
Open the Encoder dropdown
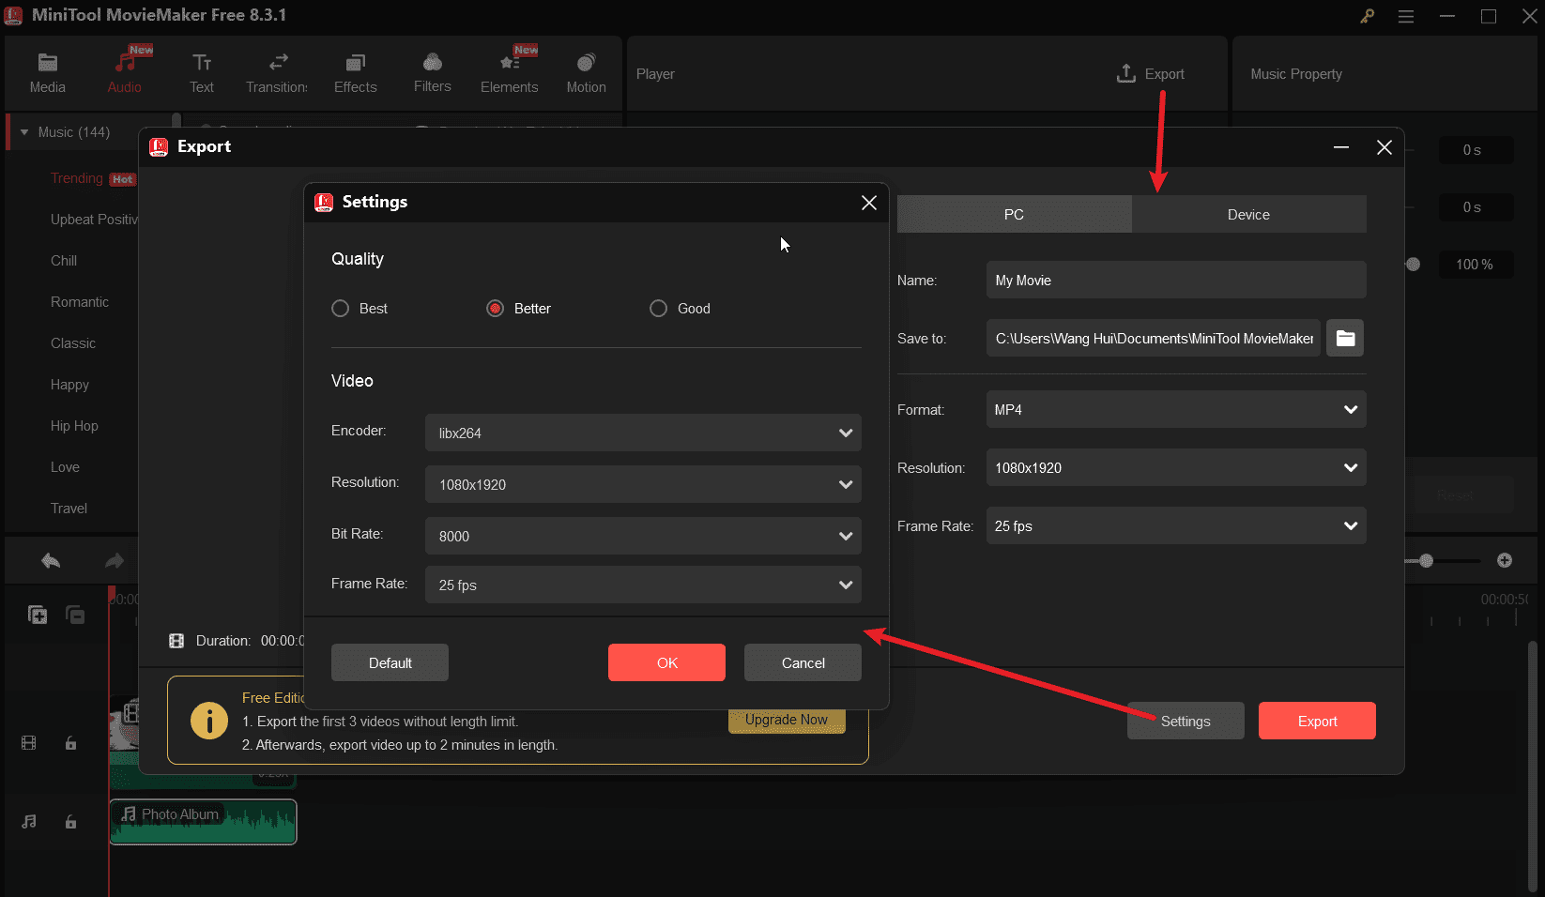click(x=642, y=433)
